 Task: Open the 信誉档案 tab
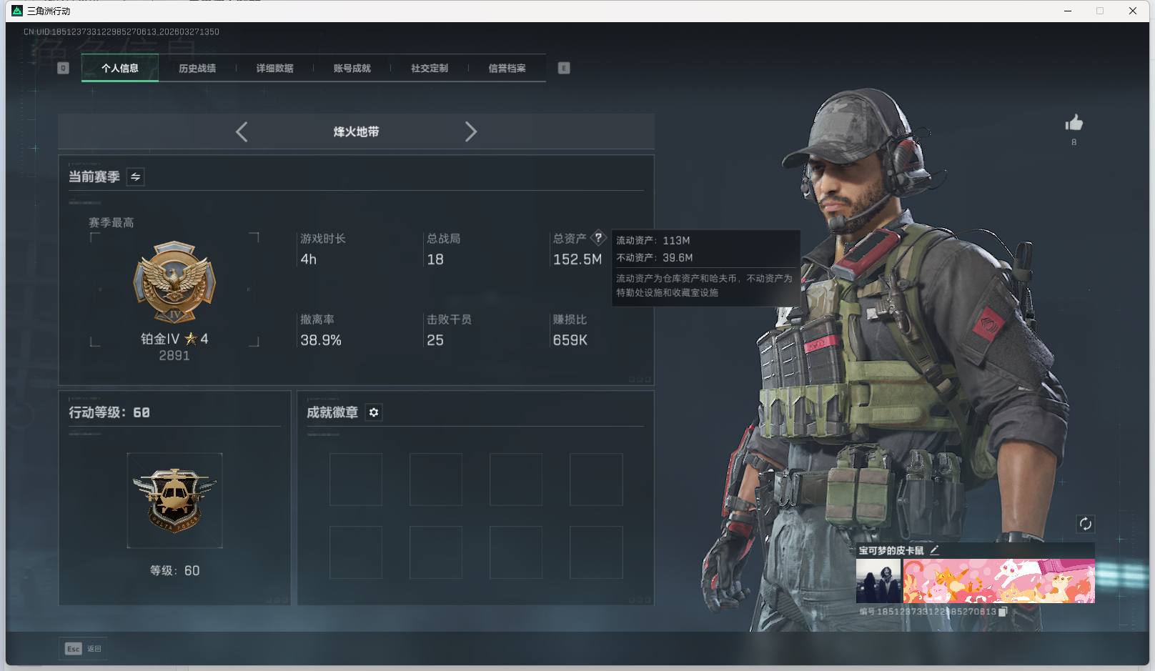click(x=507, y=68)
